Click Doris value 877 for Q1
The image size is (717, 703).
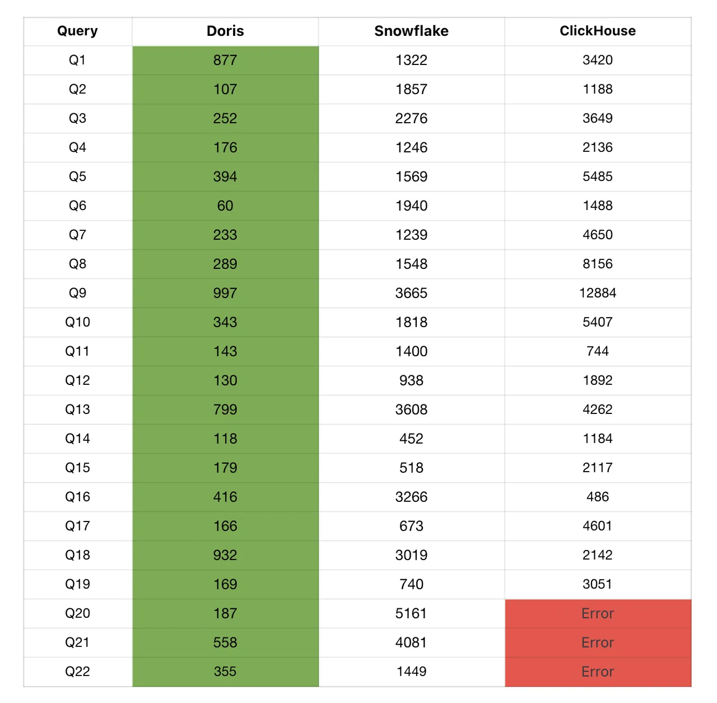pyautogui.click(x=225, y=60)
